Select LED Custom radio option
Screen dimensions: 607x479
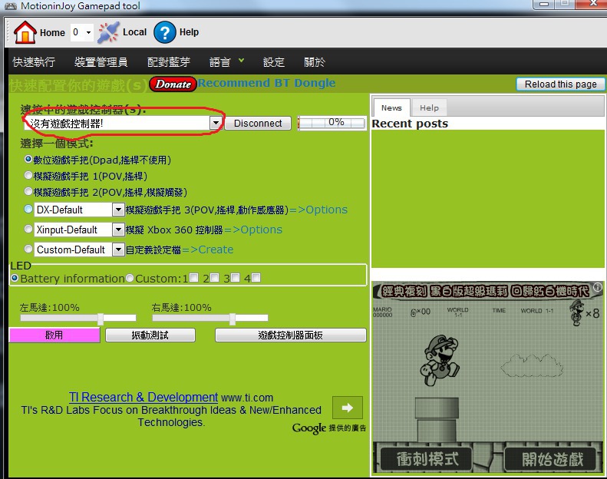click(130, 278)
